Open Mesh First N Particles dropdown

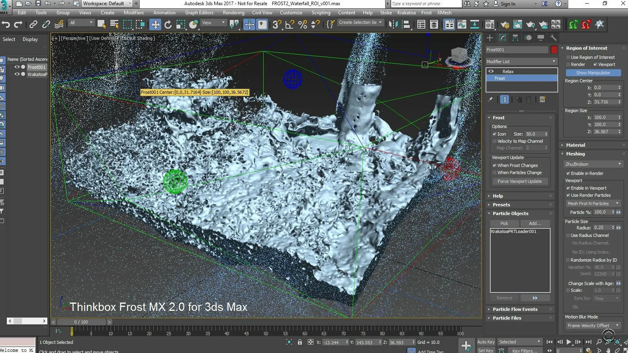593,204
